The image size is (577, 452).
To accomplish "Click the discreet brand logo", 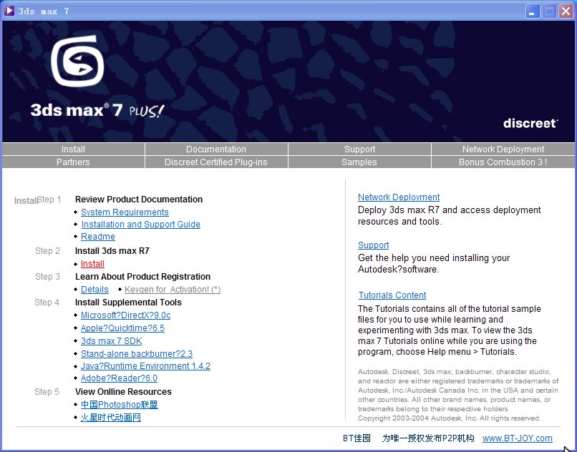I will [530, 123].
